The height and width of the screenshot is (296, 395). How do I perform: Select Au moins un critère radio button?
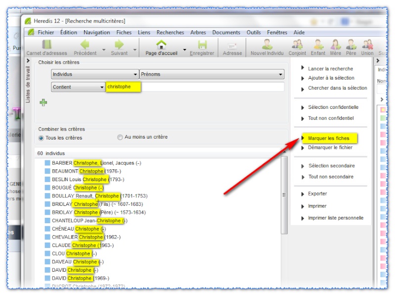(120, 137)
